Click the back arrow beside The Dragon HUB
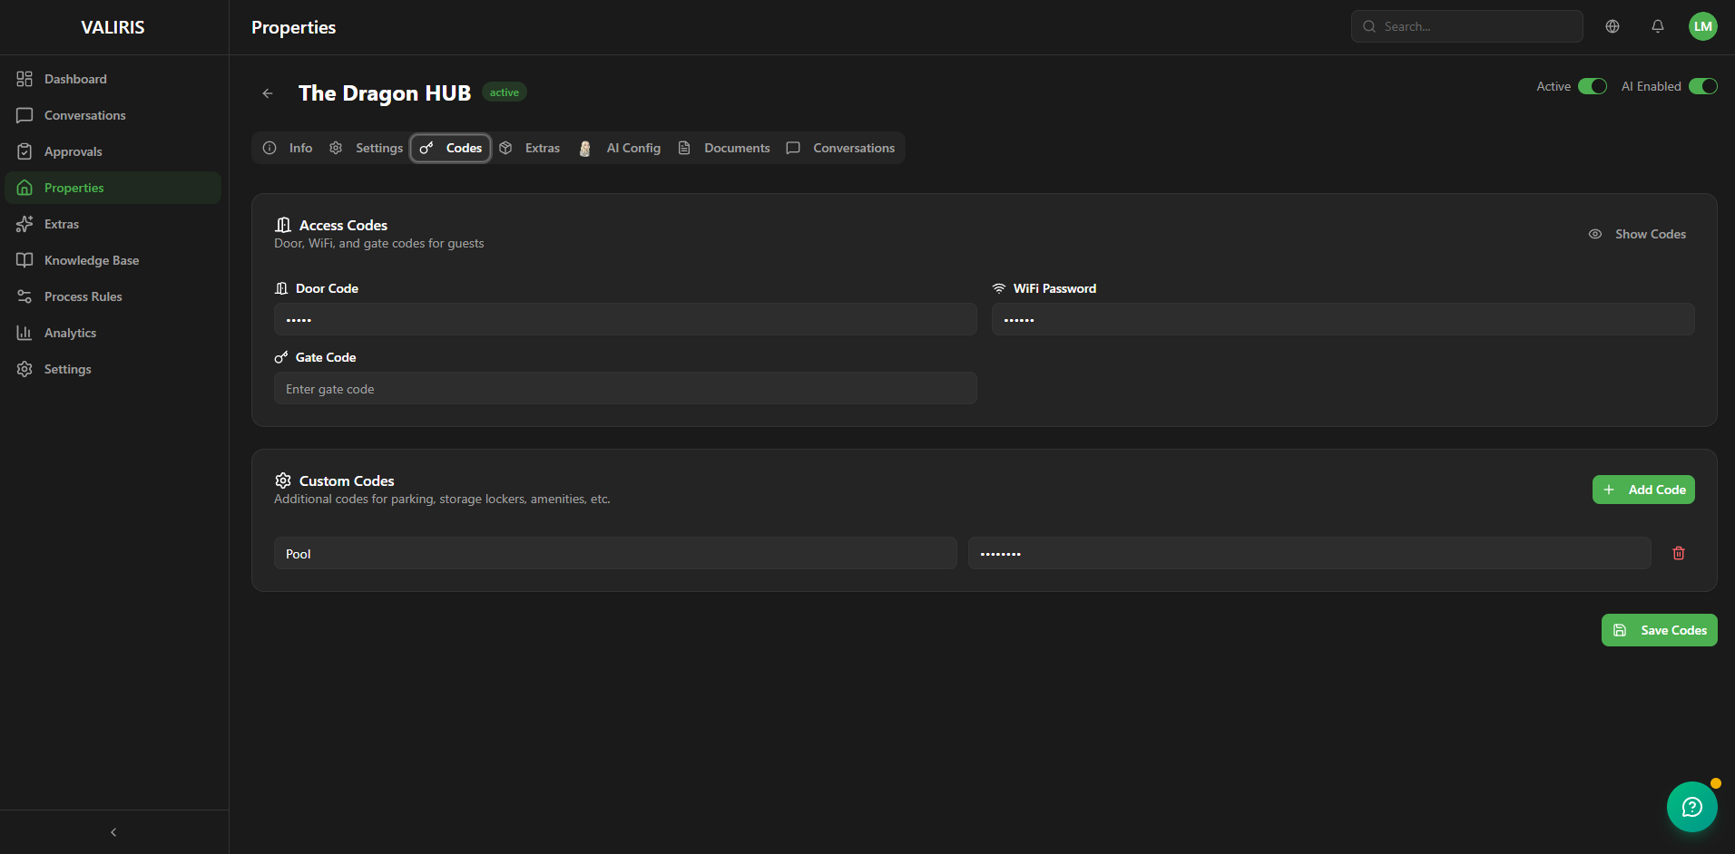 [268, 93]
